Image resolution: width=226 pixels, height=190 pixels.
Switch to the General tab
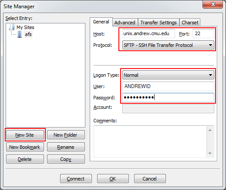[x=101, y=22]
